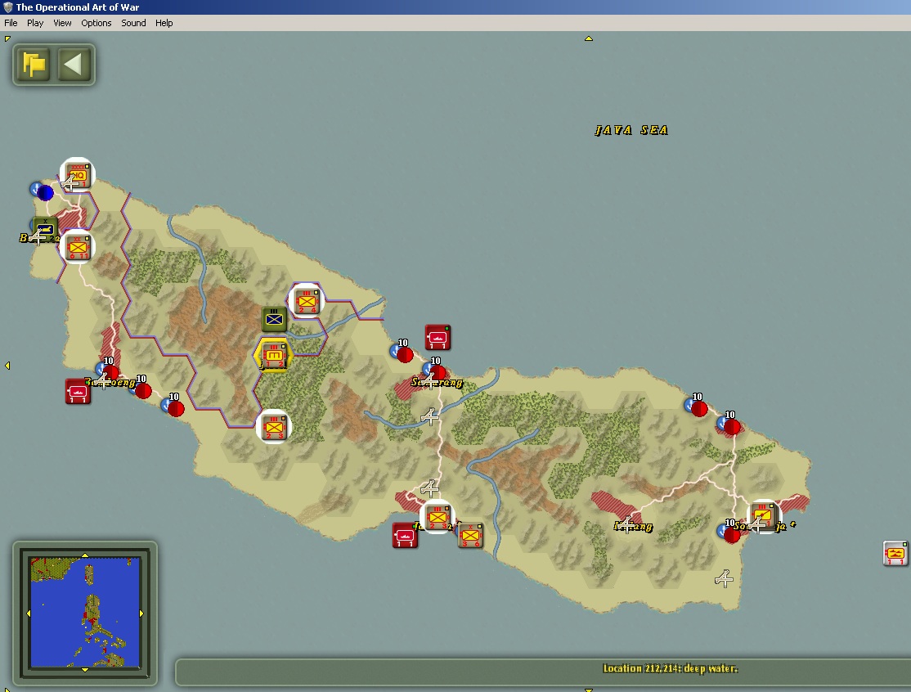This screenshot has height=692, width=911.
Task: Open the File menu
Action: pyautogui.click(x=11, y=23)
